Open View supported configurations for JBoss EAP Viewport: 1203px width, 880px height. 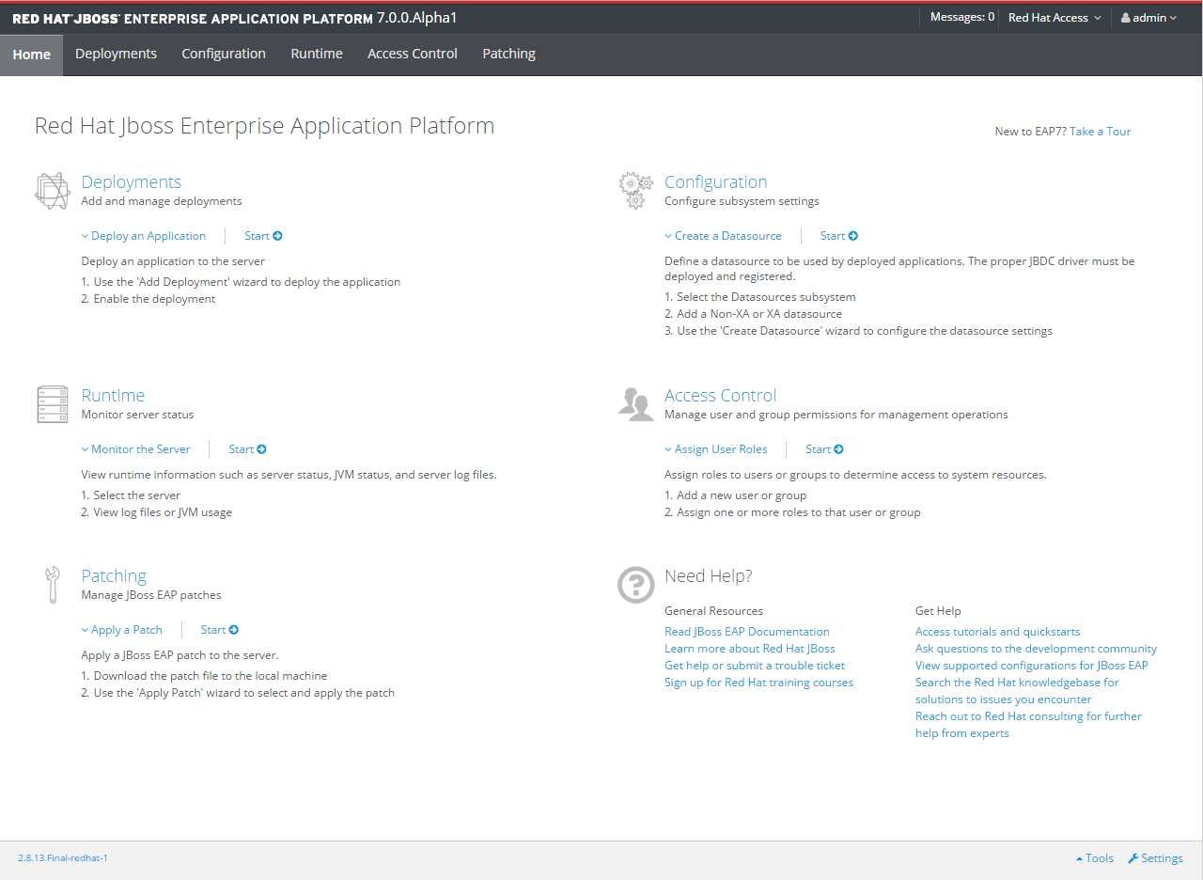(1032, 666)
